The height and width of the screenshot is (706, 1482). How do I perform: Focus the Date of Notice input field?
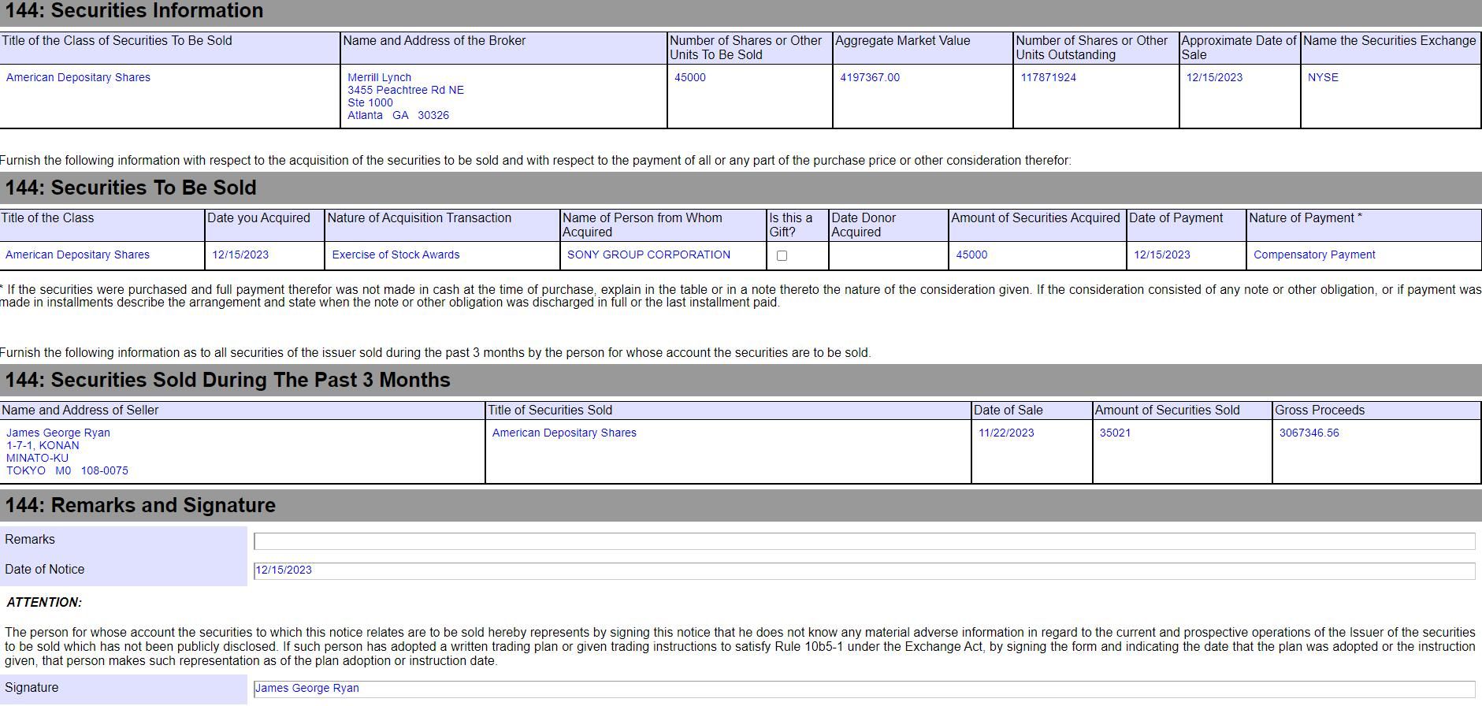864,571
